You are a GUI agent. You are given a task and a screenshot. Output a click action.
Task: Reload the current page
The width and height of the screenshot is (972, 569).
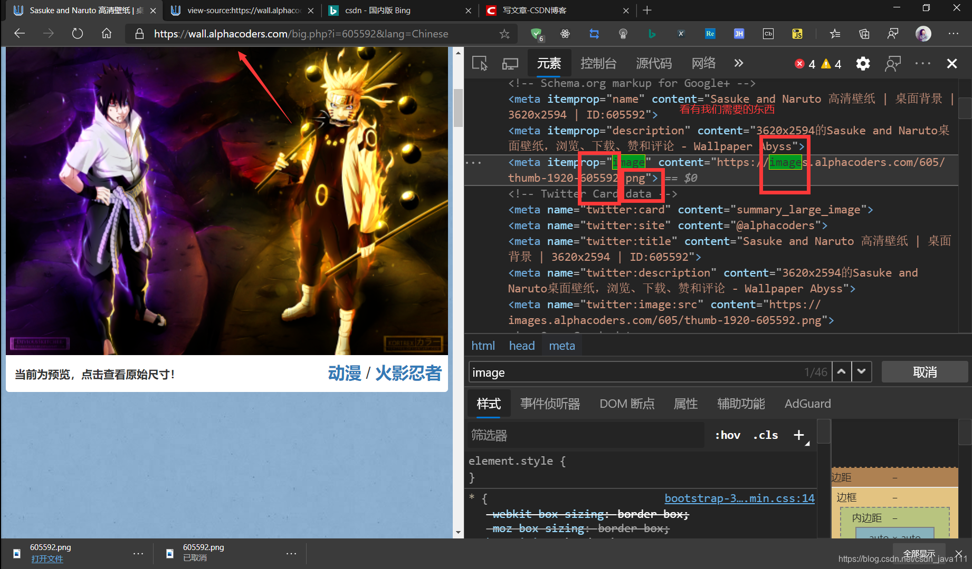[78, 34]
